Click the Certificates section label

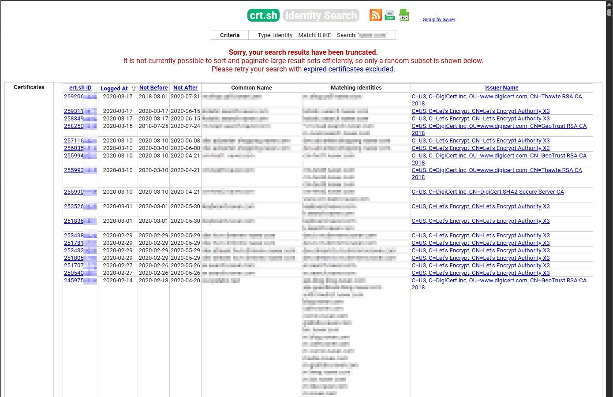[29, 87]
